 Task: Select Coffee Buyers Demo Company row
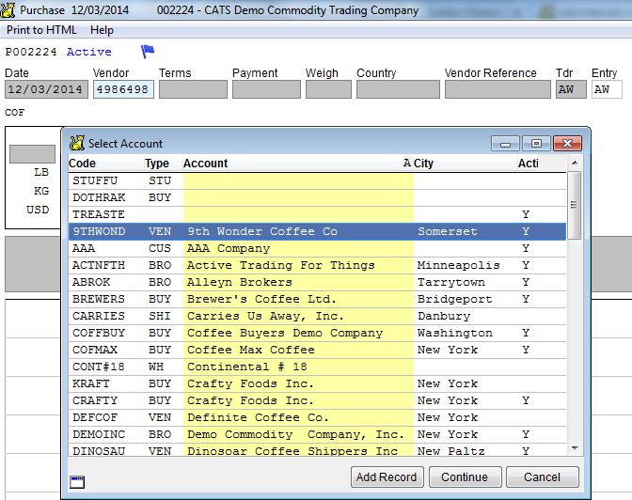click(317, 334)
